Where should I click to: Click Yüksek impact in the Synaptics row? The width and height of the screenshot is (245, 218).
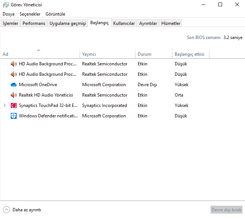click(x=181, y=105)
